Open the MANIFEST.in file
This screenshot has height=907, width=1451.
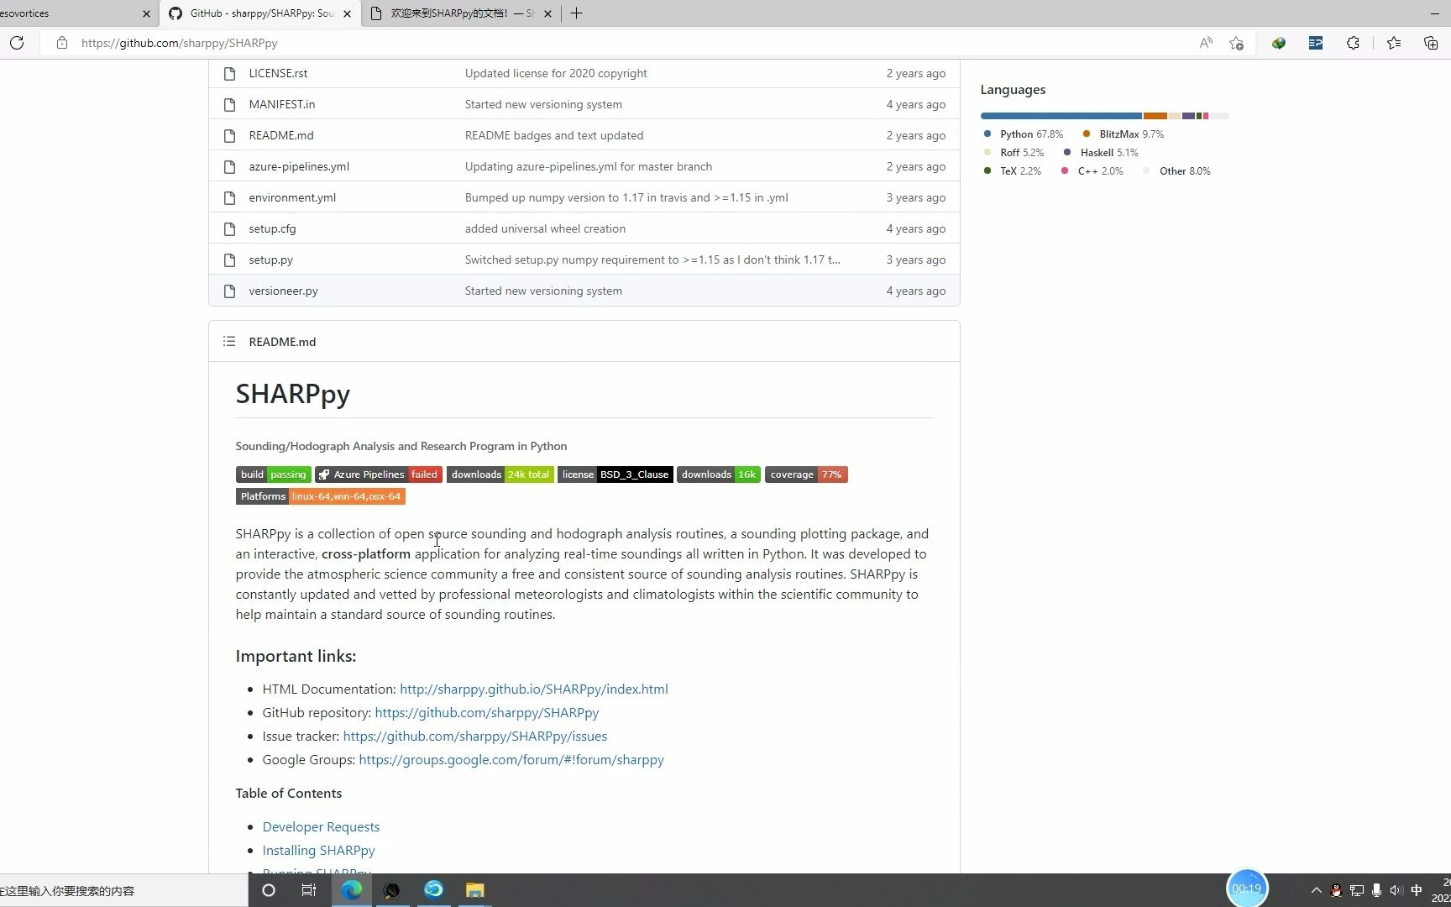(282, 104)
